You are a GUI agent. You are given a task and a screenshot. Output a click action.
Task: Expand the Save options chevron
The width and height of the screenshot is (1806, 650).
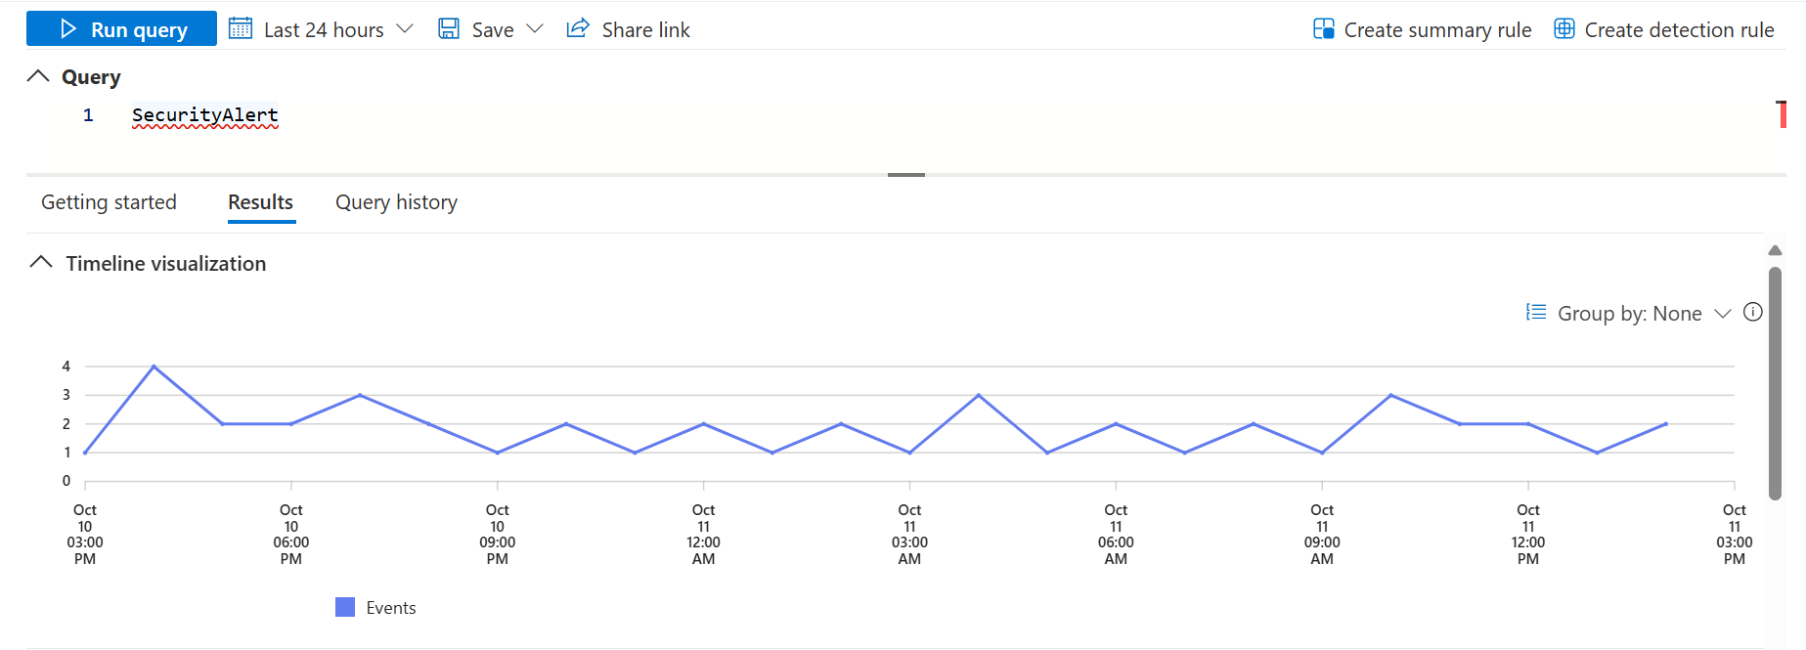[534, 29]
